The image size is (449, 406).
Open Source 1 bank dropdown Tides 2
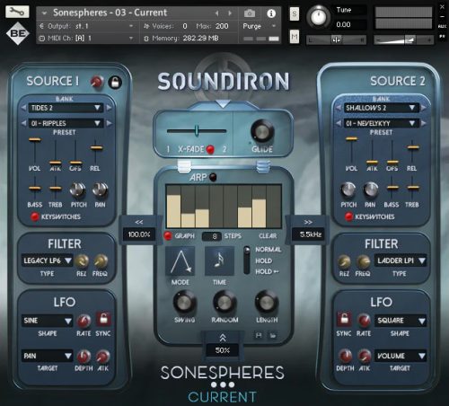pyautogui.click(x=66, y=108)
